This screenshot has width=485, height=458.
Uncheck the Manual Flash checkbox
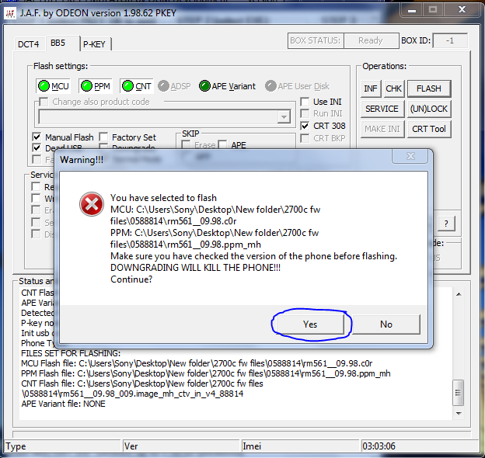coord(37,137)
